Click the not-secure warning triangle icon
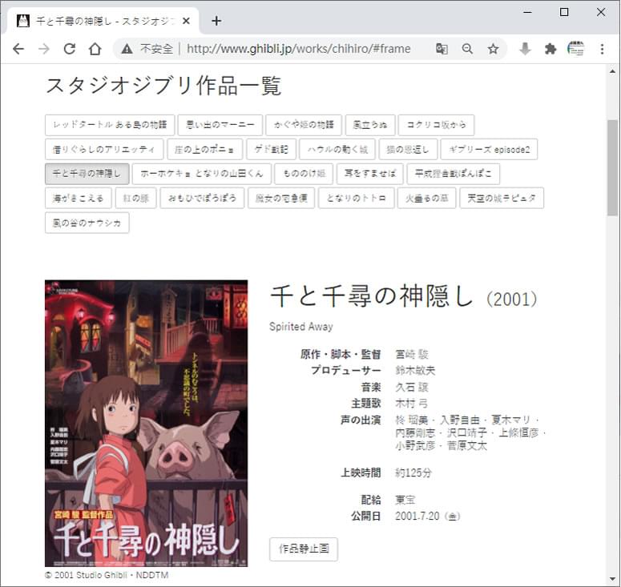621x587 pixels. (x=127, y=49)
